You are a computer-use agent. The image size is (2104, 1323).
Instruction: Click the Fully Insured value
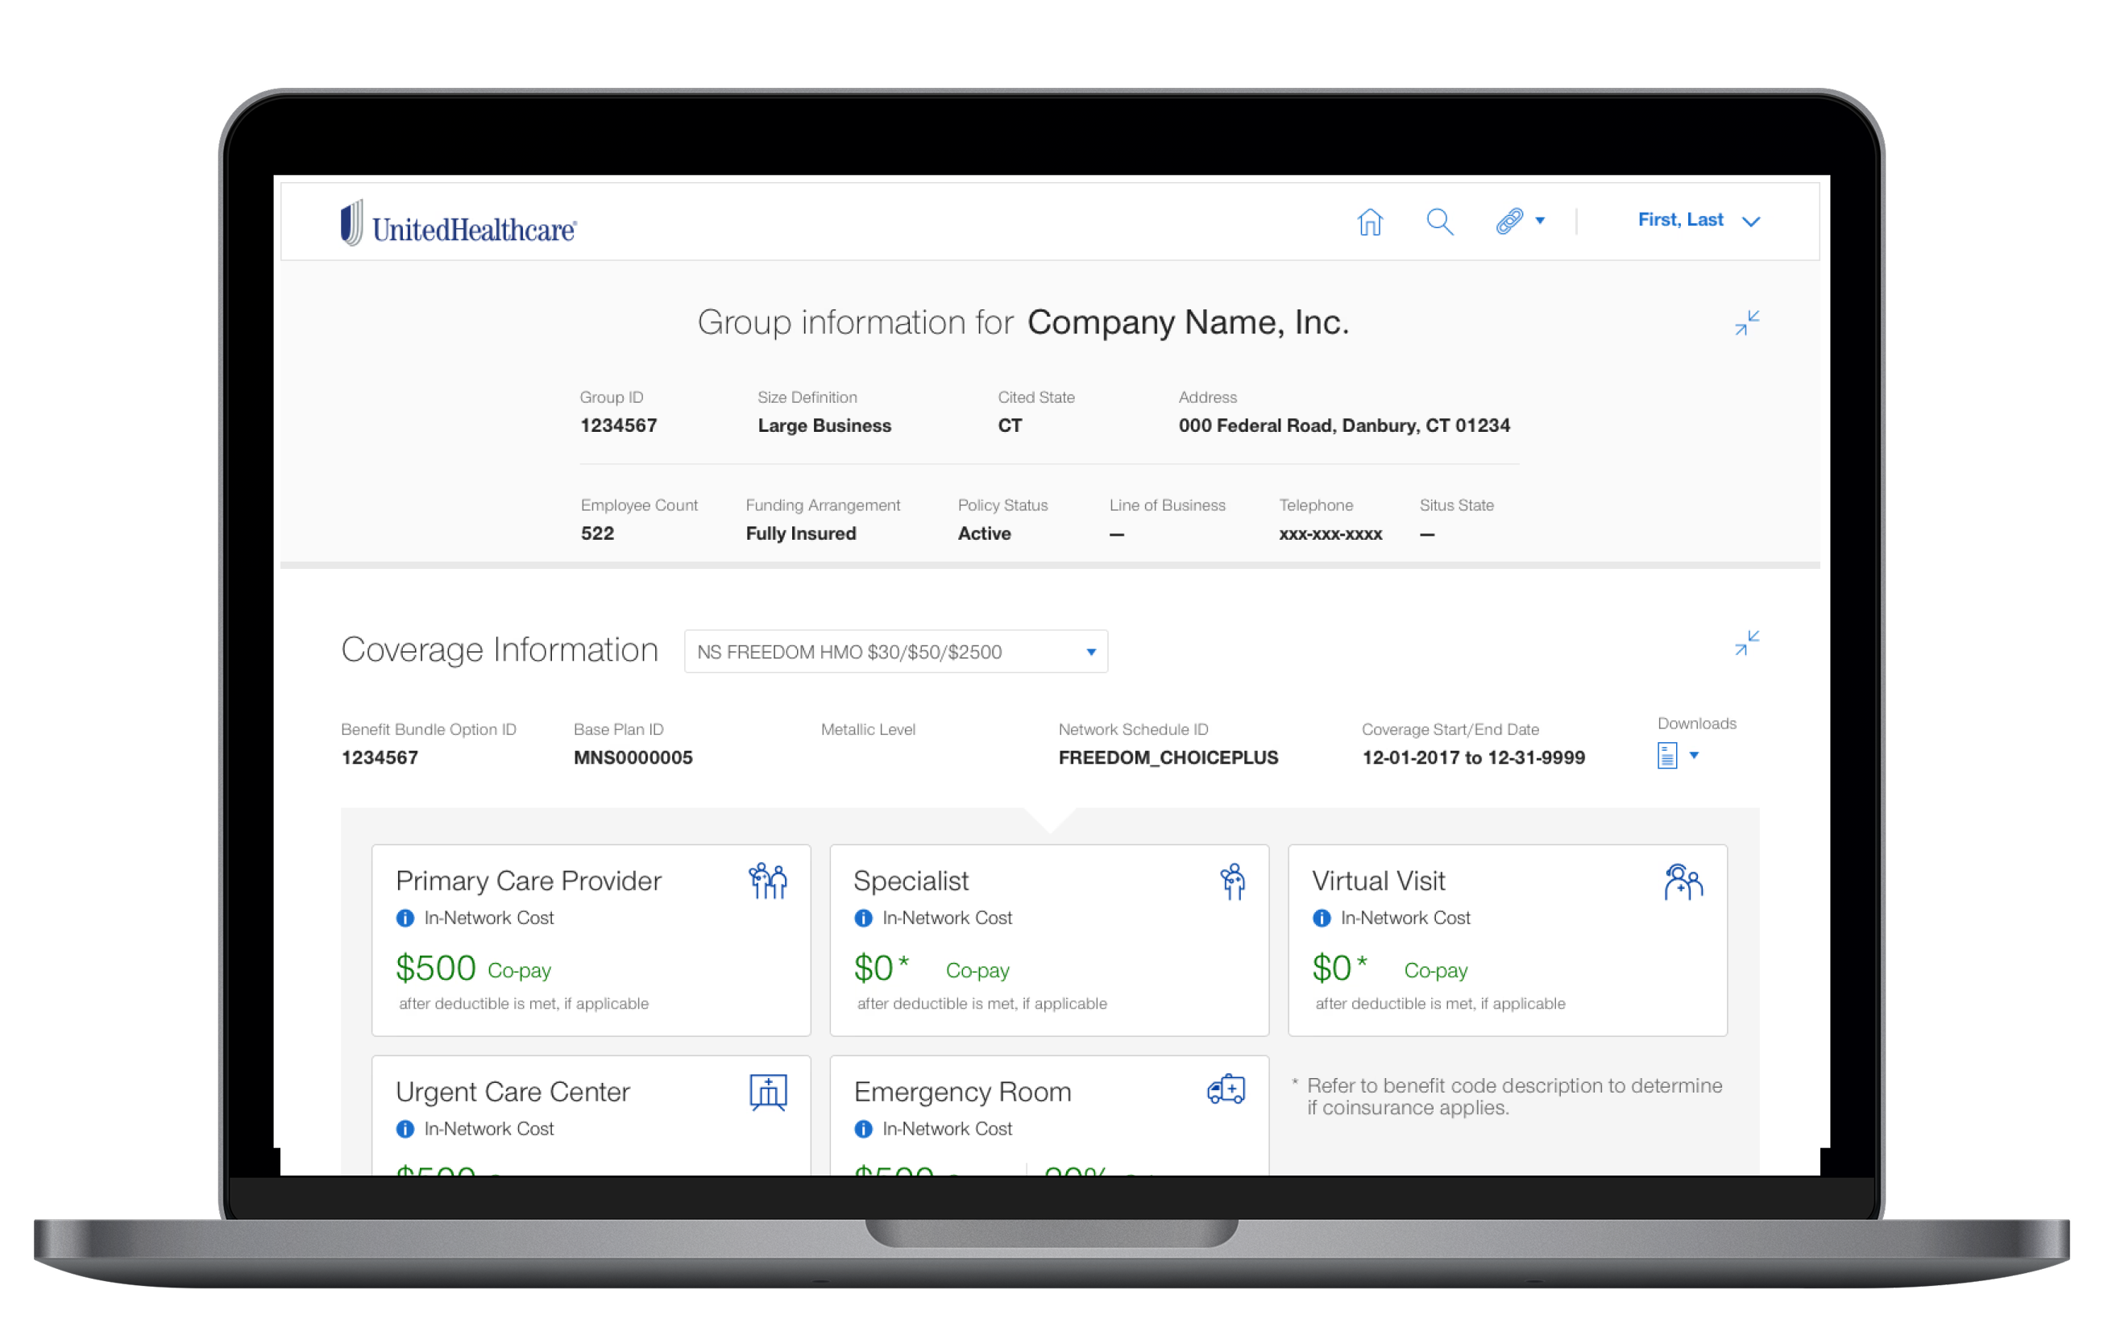click(x=800, y=534)
